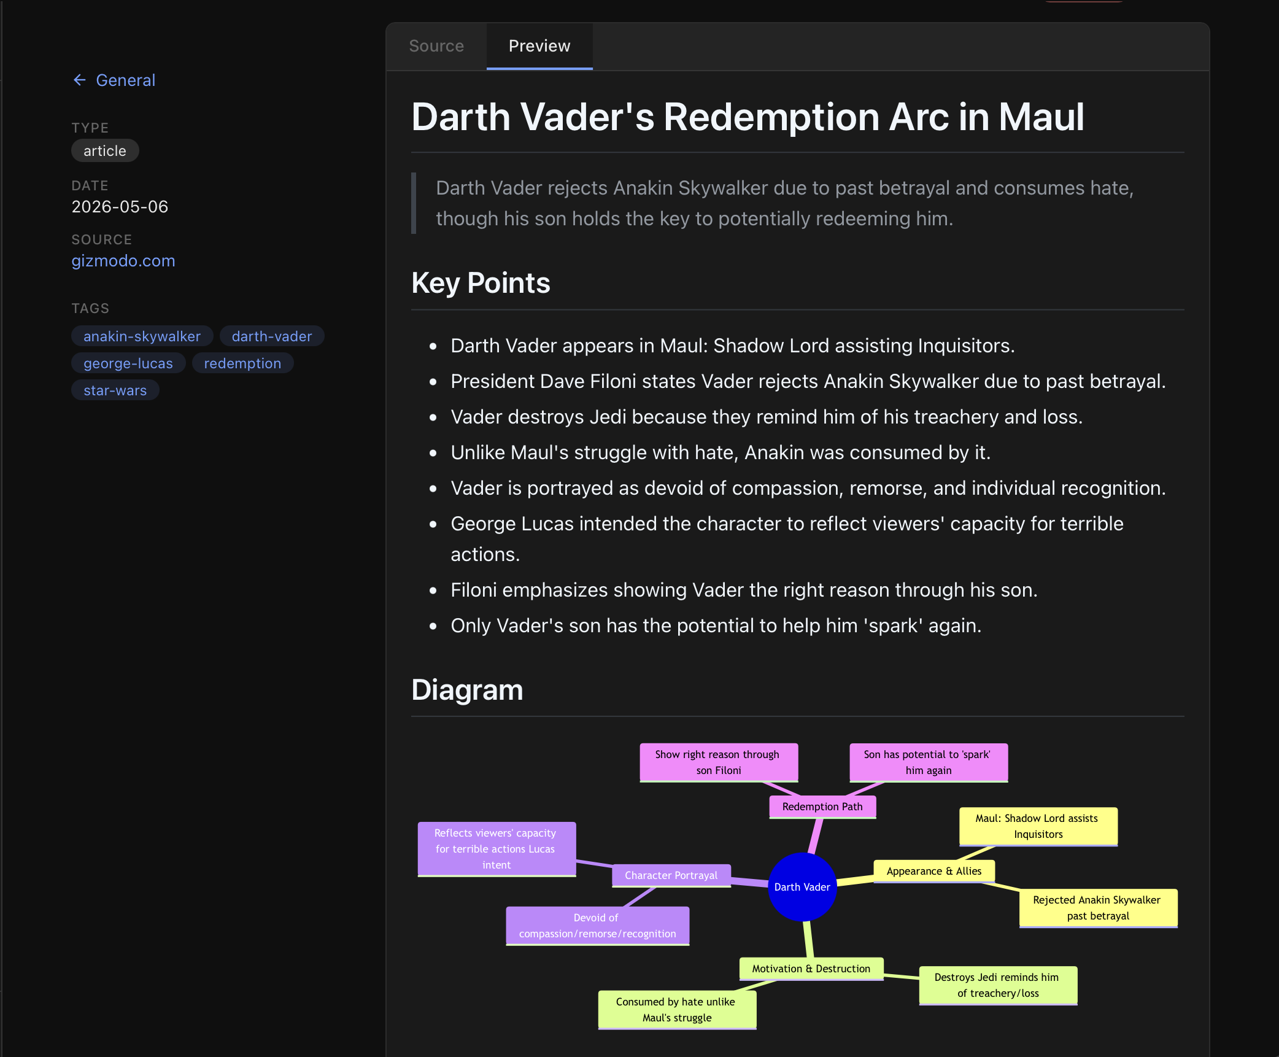Image resolution: width=1279 pixels, height=1057 pixels.
Task: Click the darth-vader tag
Action: tap(272, 336)
